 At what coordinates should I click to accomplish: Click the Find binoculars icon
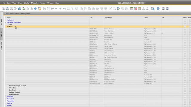(44, 9)
